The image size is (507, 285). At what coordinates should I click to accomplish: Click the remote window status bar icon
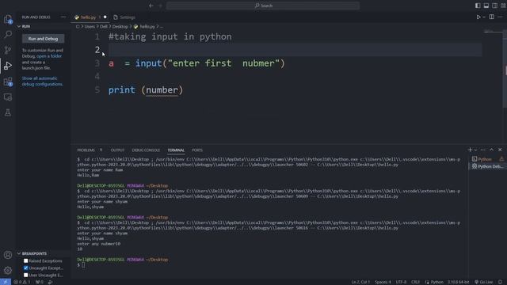click(x=6, y=282)
